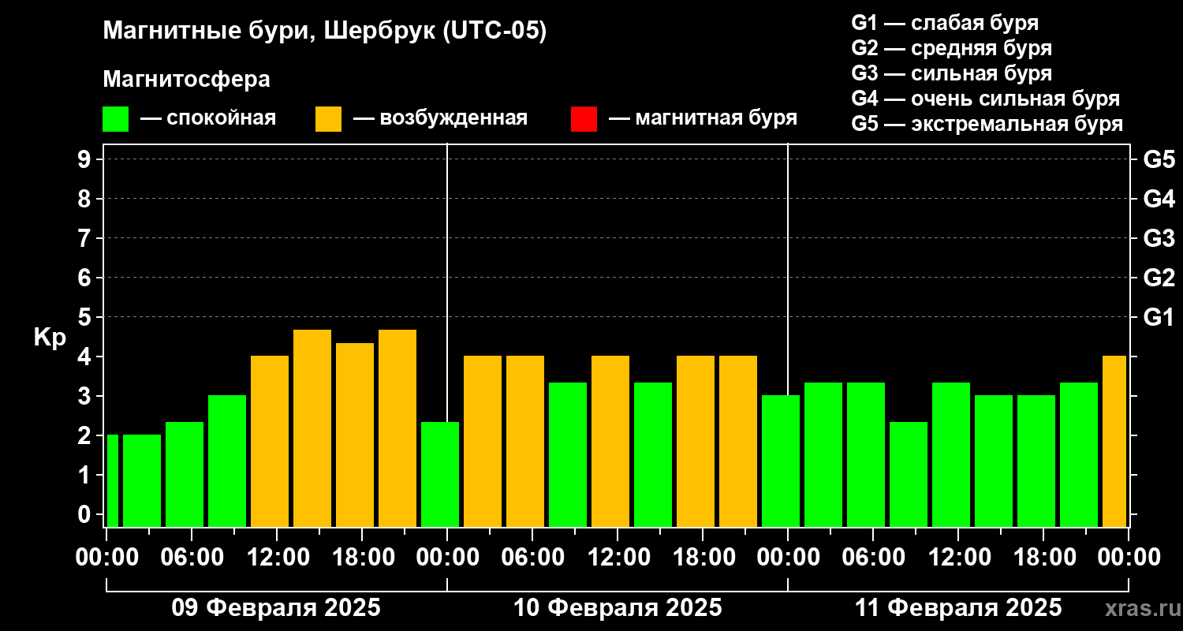Click the red 'магнитная буря' legend swatch
This screenshot has height=631, width=1183.
tap(584, 119)
